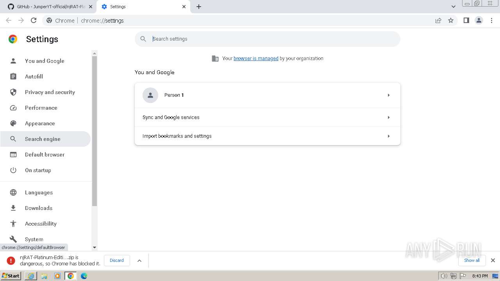Select Search engine magnifier icon
This screenshot has width=500, height=281.
(x=13, y=139)
